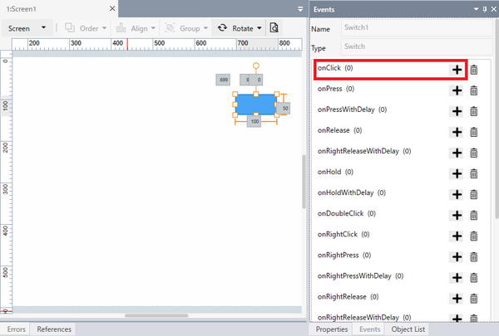Show the Errors tab

(17, 329)
